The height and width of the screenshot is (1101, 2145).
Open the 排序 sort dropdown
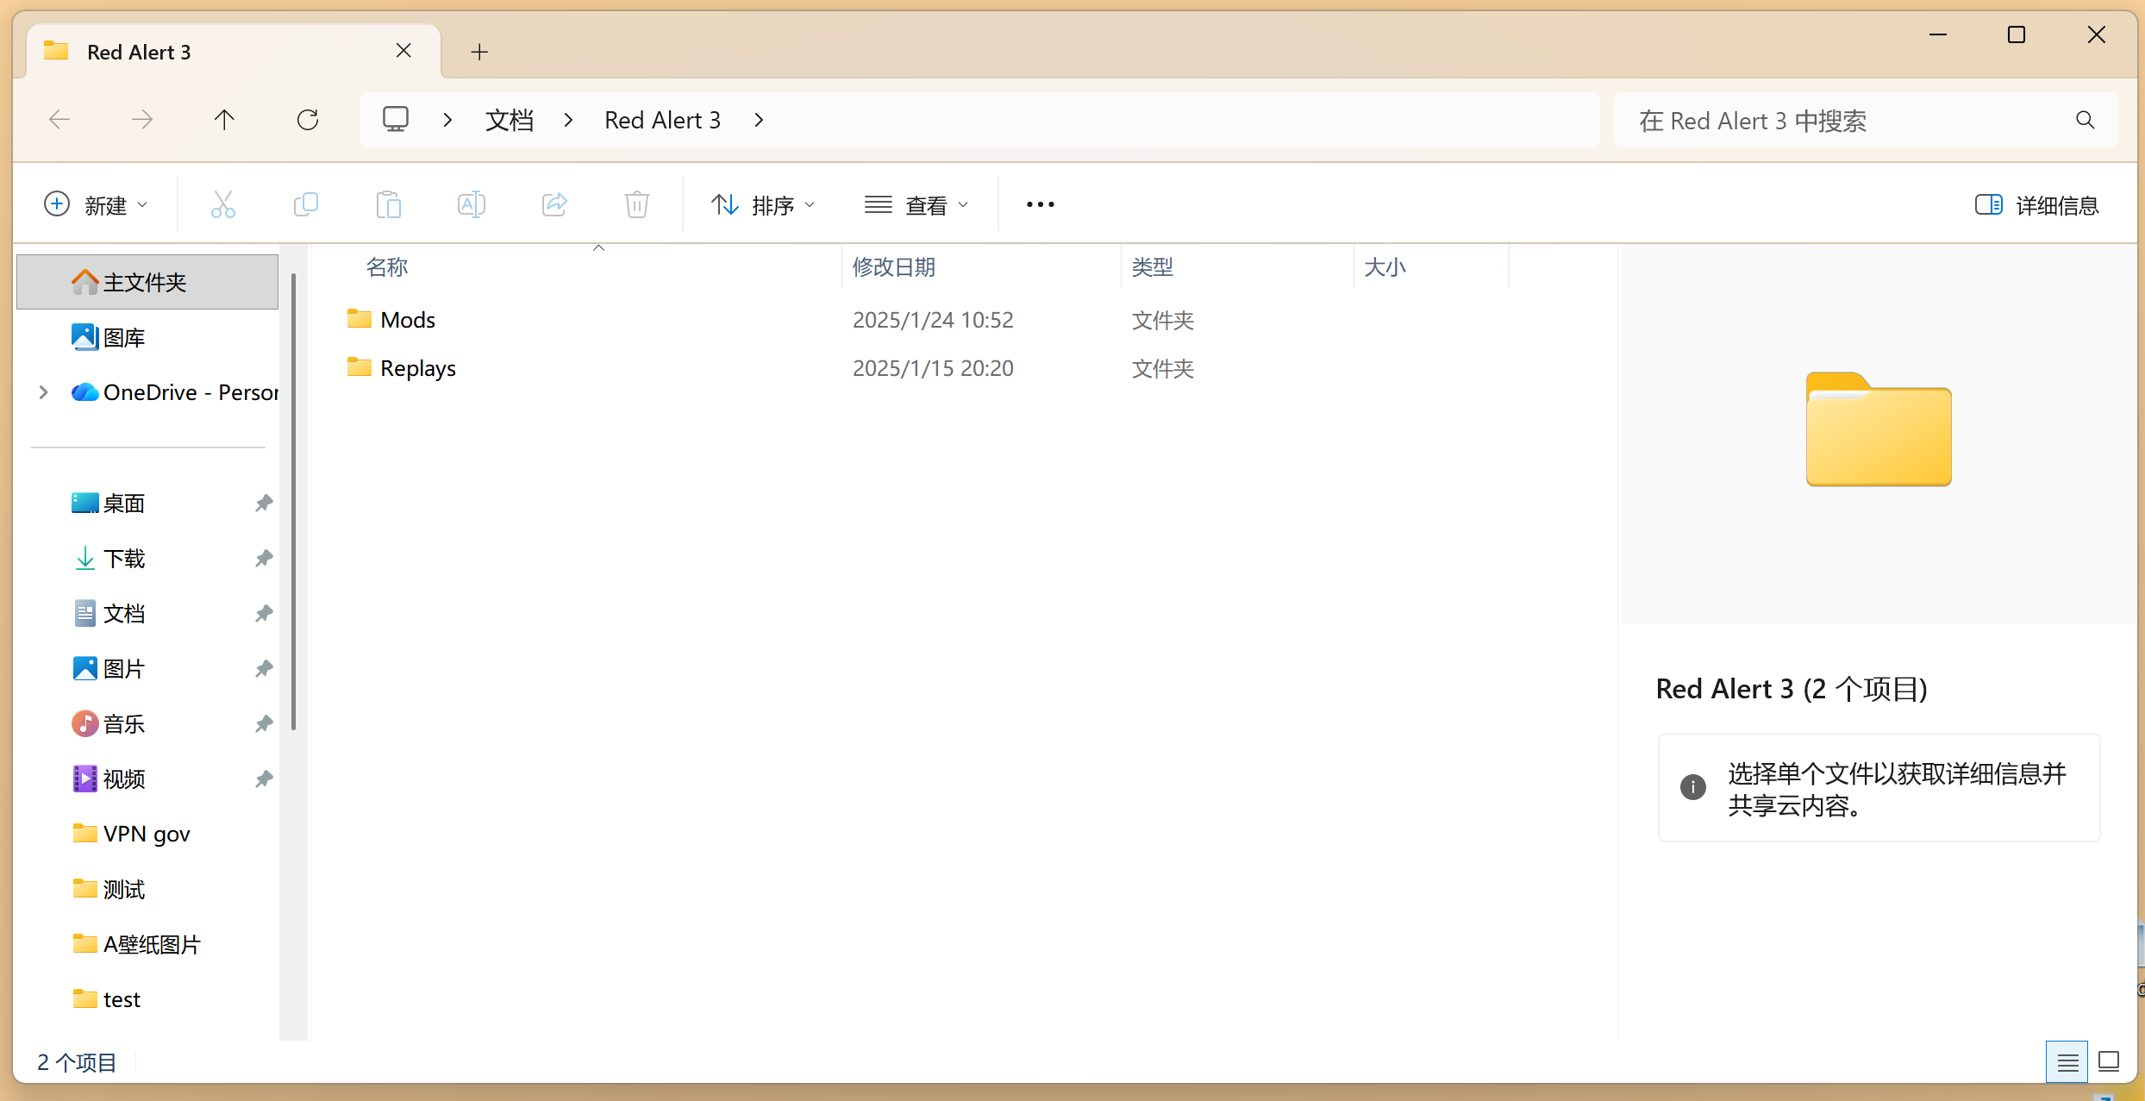(x=763, y=205)
